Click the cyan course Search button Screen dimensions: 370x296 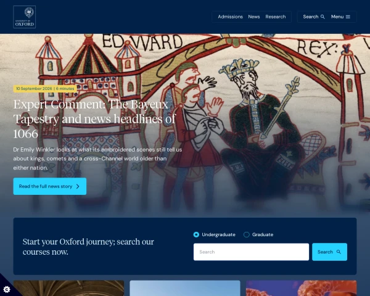329,252
